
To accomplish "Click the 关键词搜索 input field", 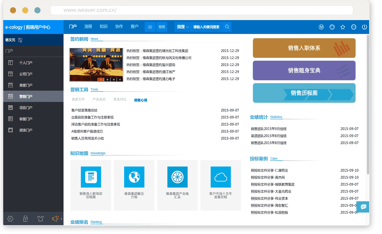I will pyautogui.click(x=206, y=27).
